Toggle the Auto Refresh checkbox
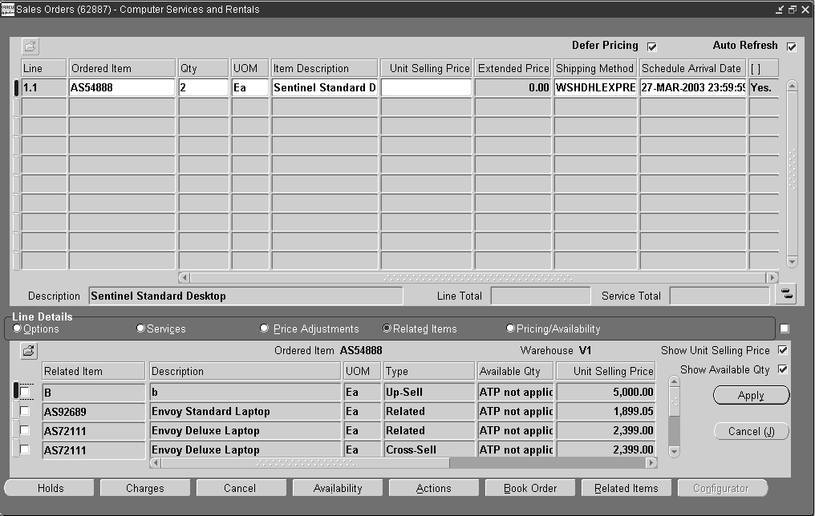 (792, 46)
